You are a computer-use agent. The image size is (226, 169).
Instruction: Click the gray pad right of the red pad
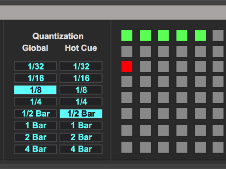145,66
